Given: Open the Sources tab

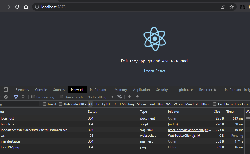Looking at the screenshot, I should coord(59,90).
